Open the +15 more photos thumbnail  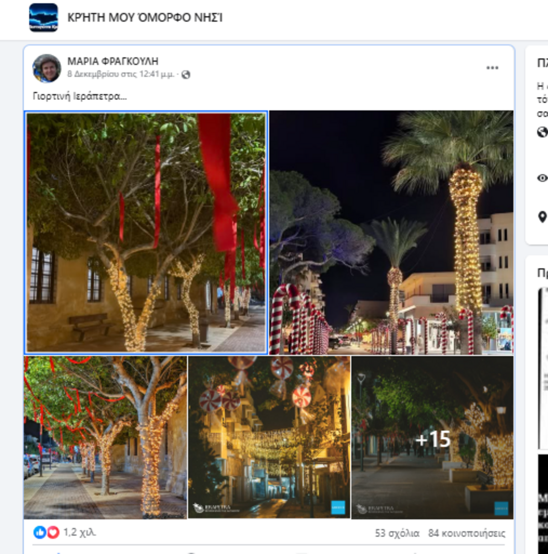pyautogui.click(x=432, y=437)
